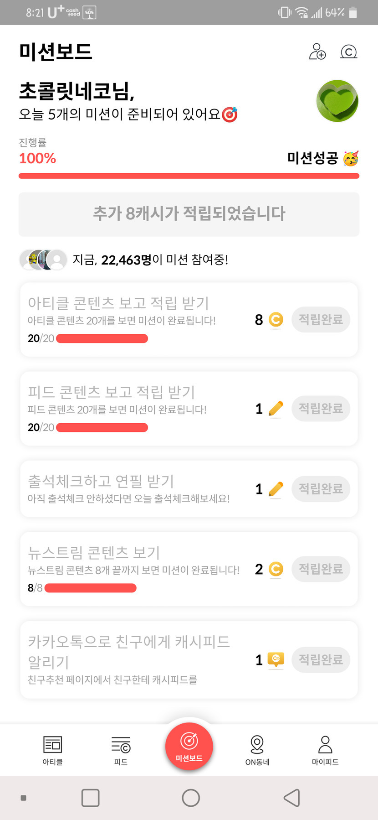
Task: Tap the gold coin icon on 뉴스트림 card
Action: [x=276, y=569]
